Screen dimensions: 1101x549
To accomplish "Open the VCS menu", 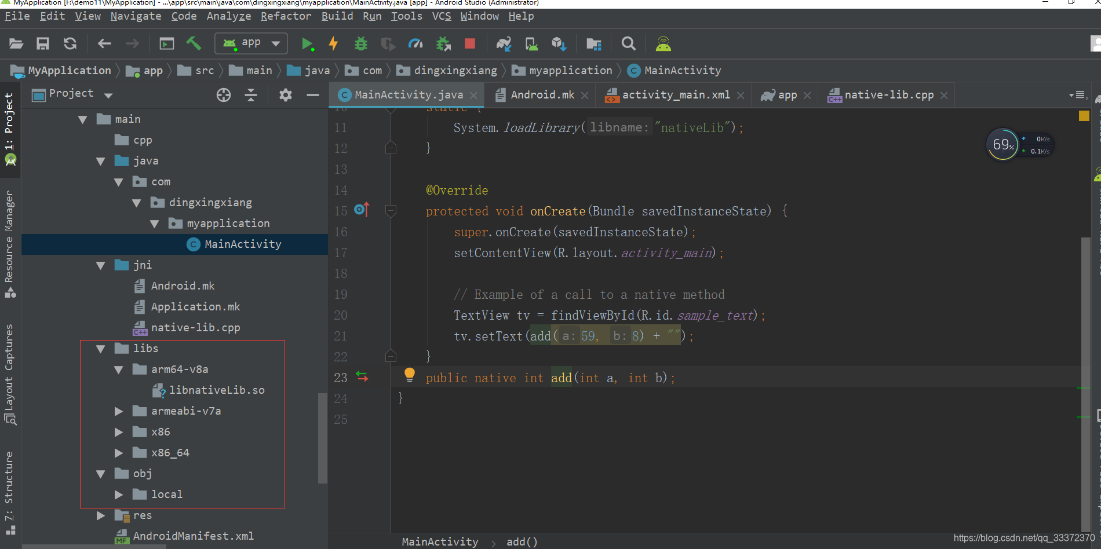I will (x=442, y=16).
